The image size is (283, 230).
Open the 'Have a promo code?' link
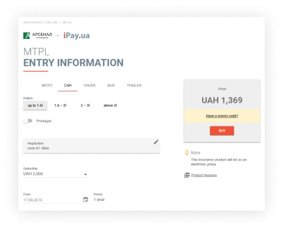point(222,116)
